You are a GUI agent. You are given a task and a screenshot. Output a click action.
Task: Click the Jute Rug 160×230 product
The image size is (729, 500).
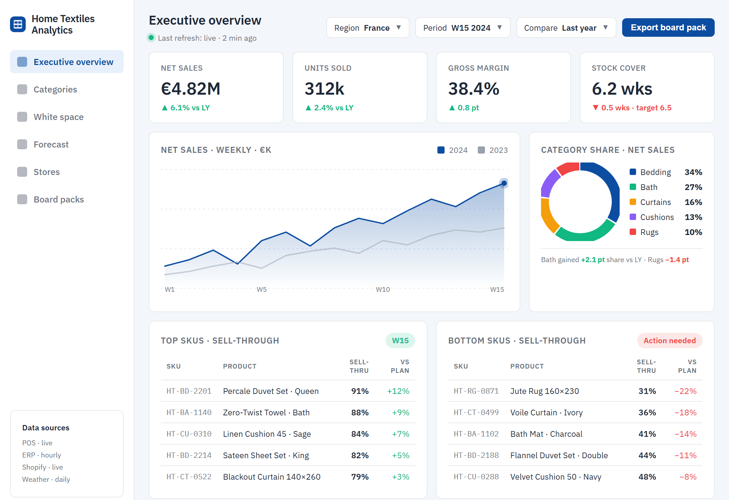pyautogui.click(x=545, y=391)
